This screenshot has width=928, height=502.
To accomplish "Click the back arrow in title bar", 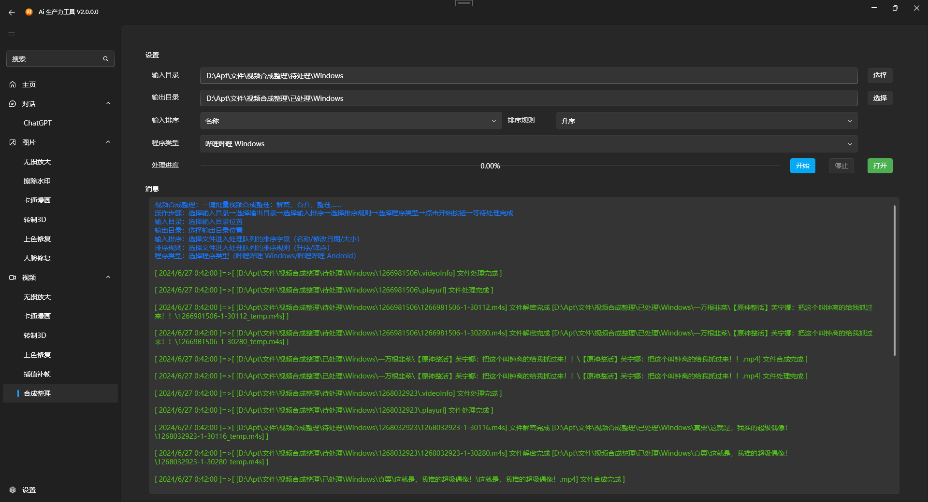I will (x=12, y=12).
